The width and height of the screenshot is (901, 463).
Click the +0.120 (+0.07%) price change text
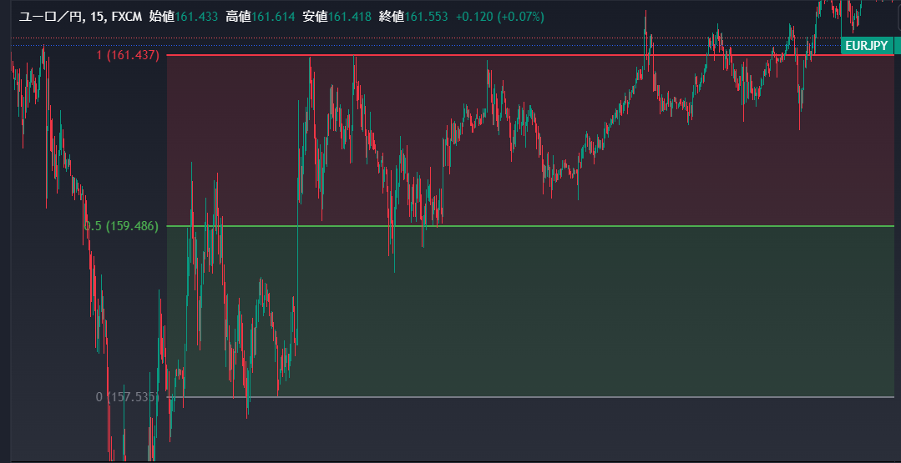point(500,17)
